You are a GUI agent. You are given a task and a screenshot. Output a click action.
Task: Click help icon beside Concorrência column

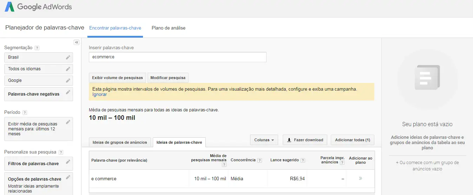pyautogui.click(x=260, y=160)
